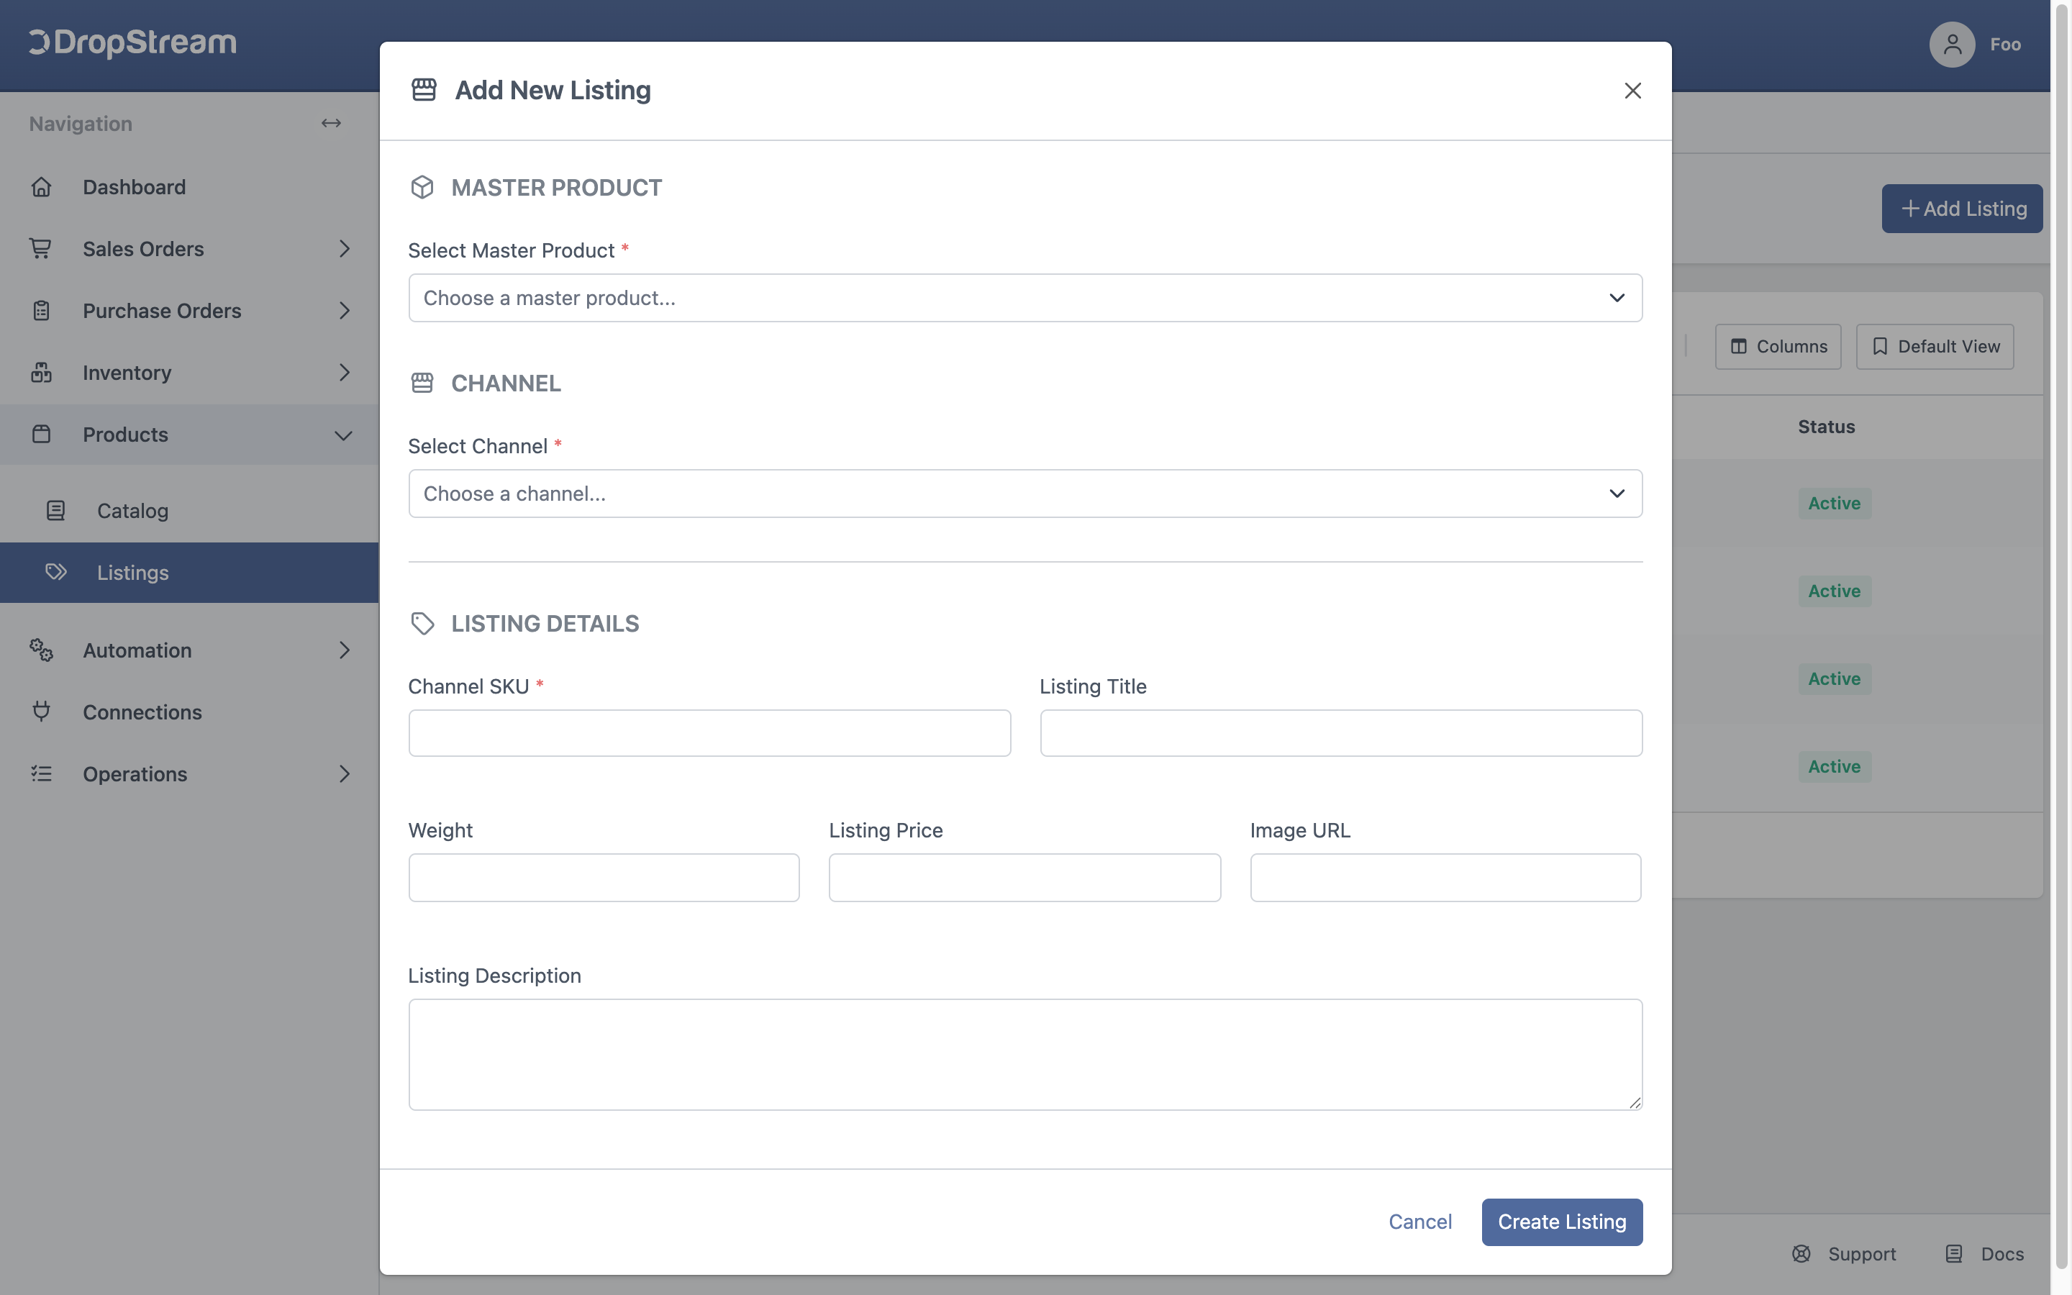Expand the Sales Orders submenu chevron
Screen dimensions: 2072x1295
(344, 248)
